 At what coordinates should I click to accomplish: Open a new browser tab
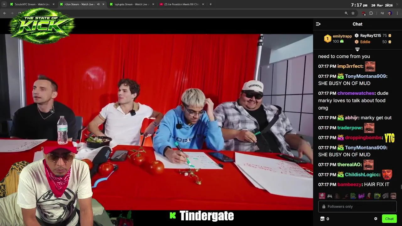(210, 4)
